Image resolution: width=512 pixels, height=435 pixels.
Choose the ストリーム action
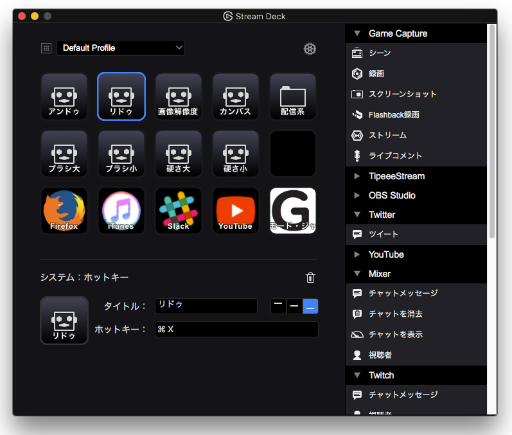416,135
